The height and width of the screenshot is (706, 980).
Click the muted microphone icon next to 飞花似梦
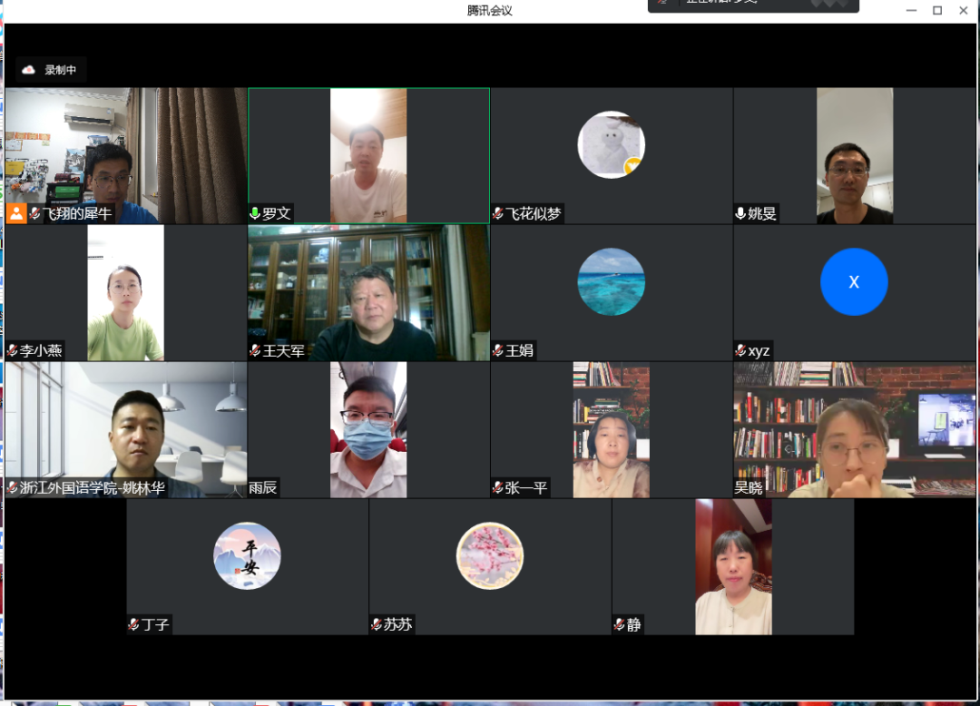(498, 214)
